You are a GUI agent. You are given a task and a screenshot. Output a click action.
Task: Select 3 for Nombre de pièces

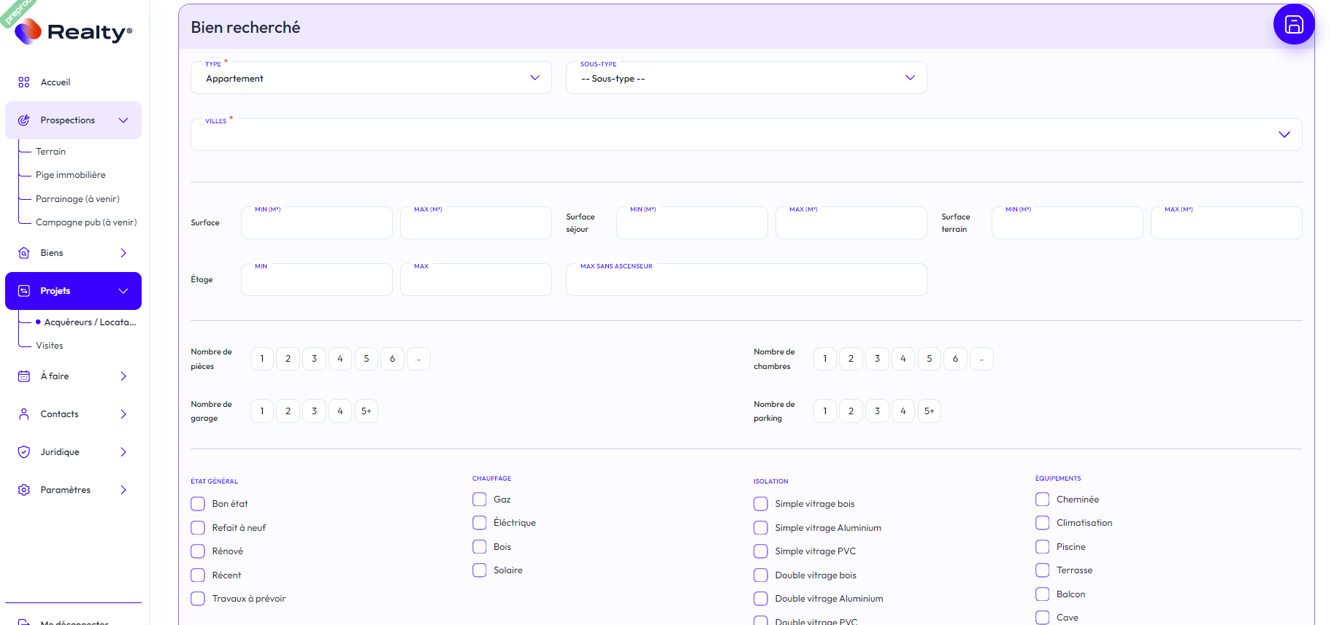click(314, 359)
